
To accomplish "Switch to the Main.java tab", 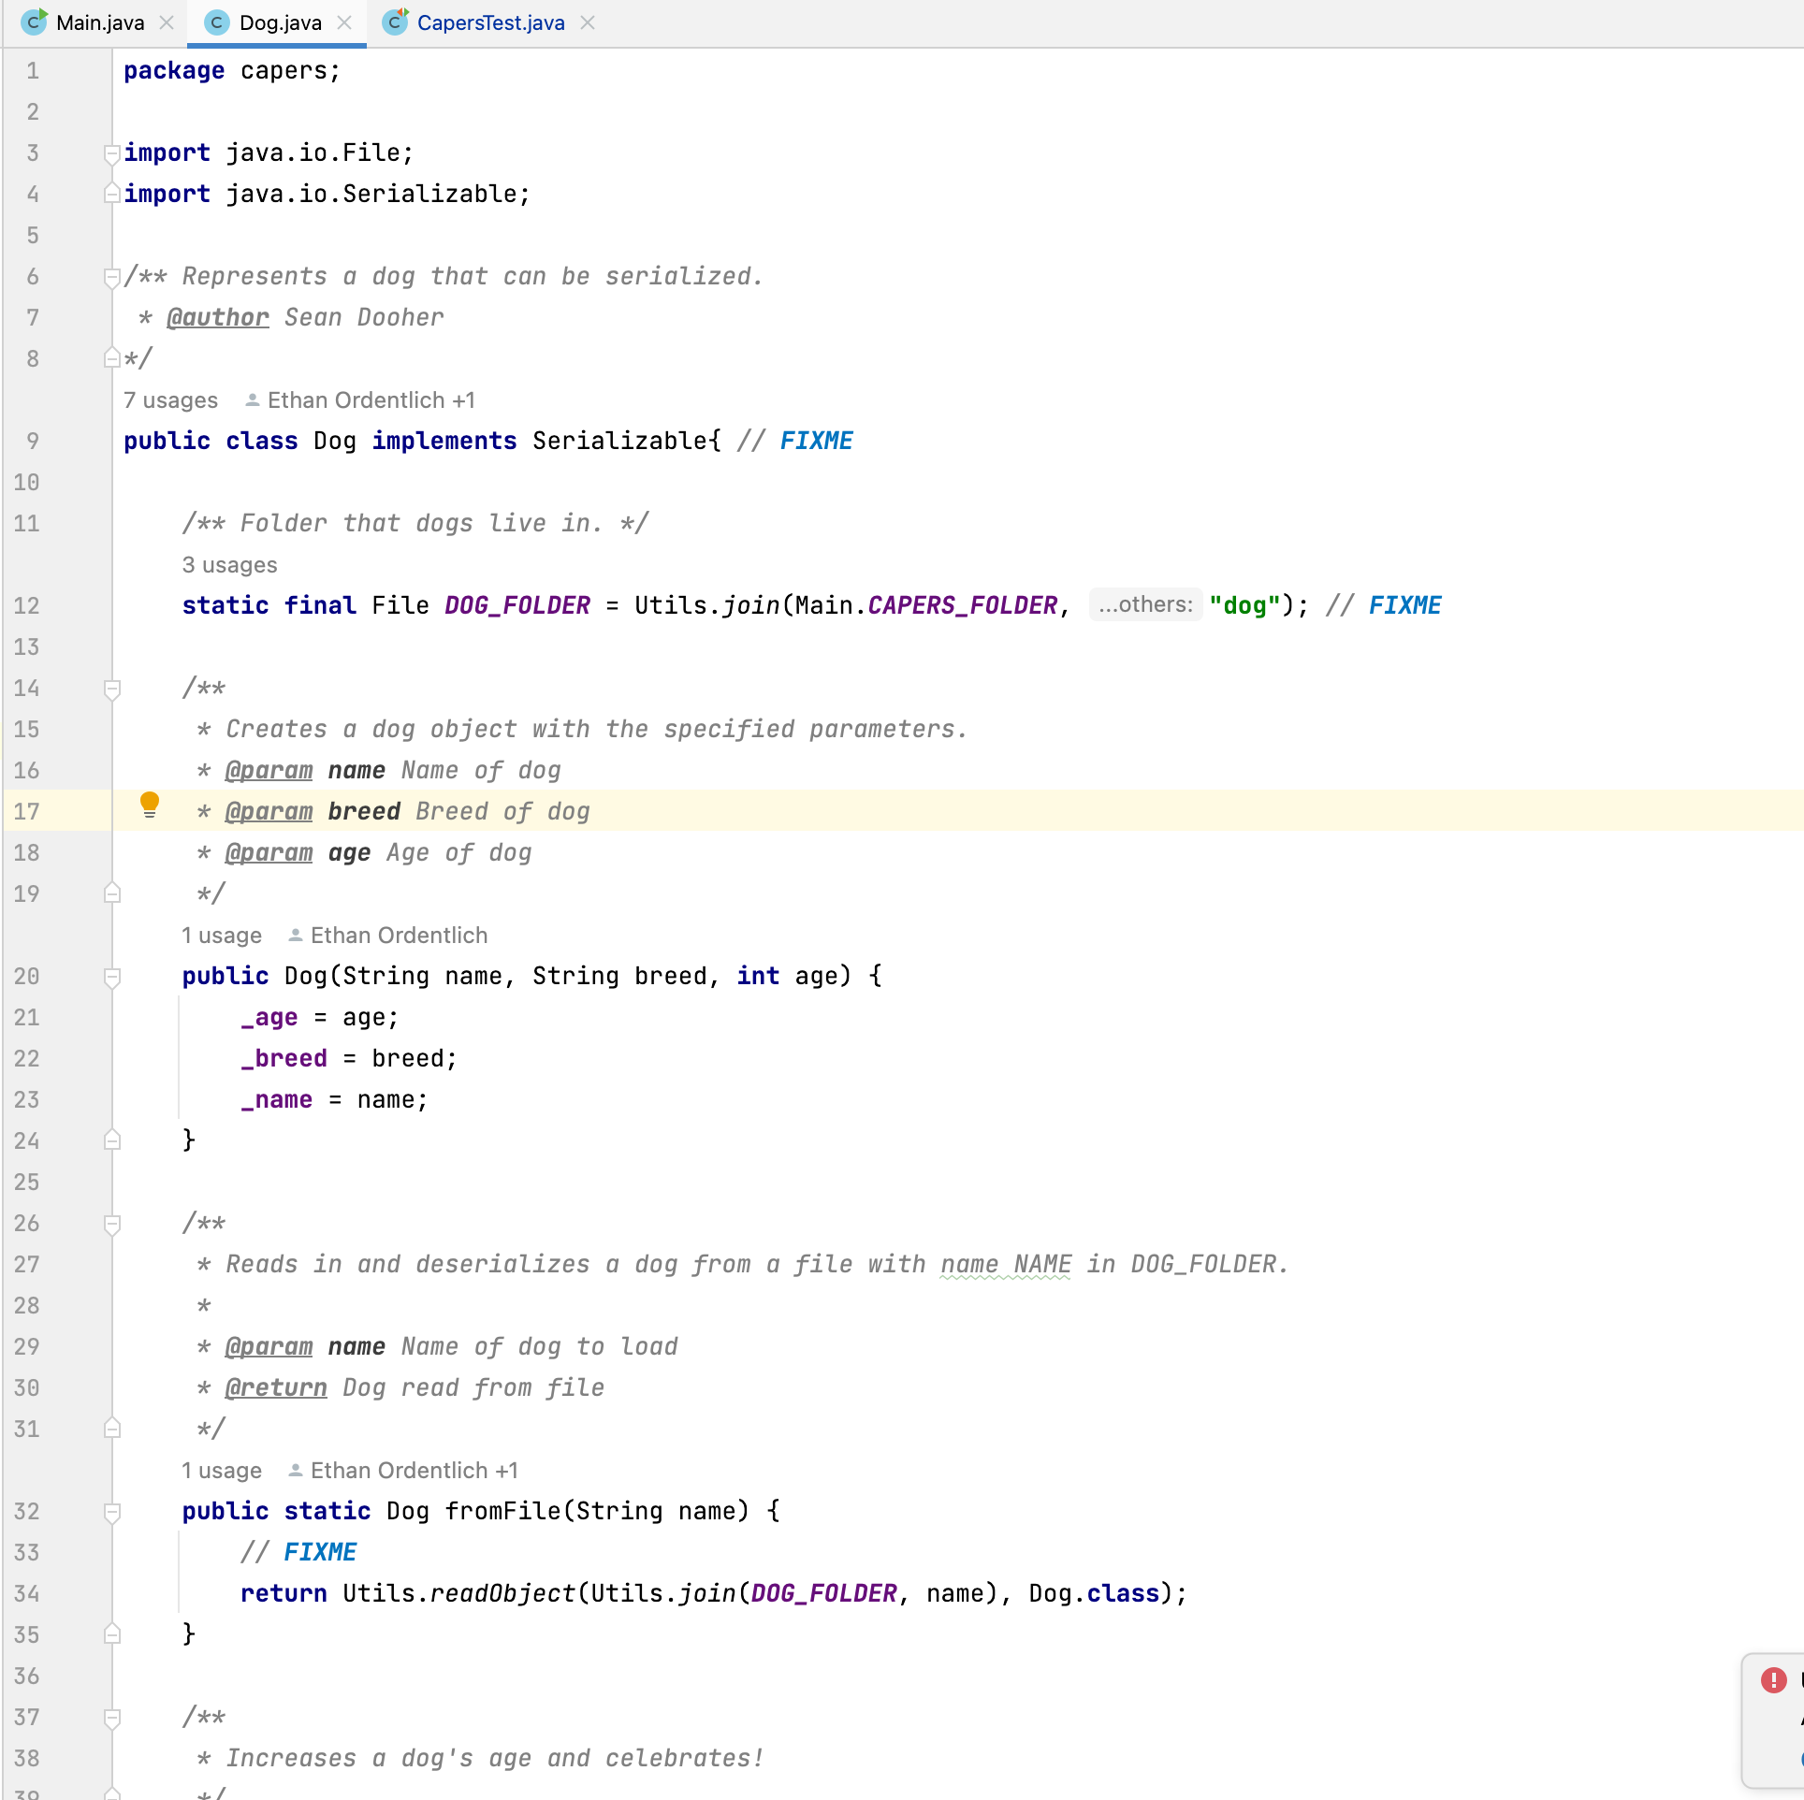I will point(100,22).
